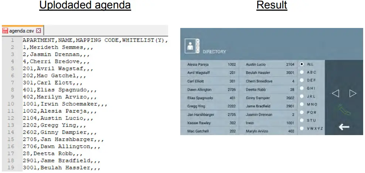
Task: Click line number 1 in editor gutter
Action: (12, 40)
